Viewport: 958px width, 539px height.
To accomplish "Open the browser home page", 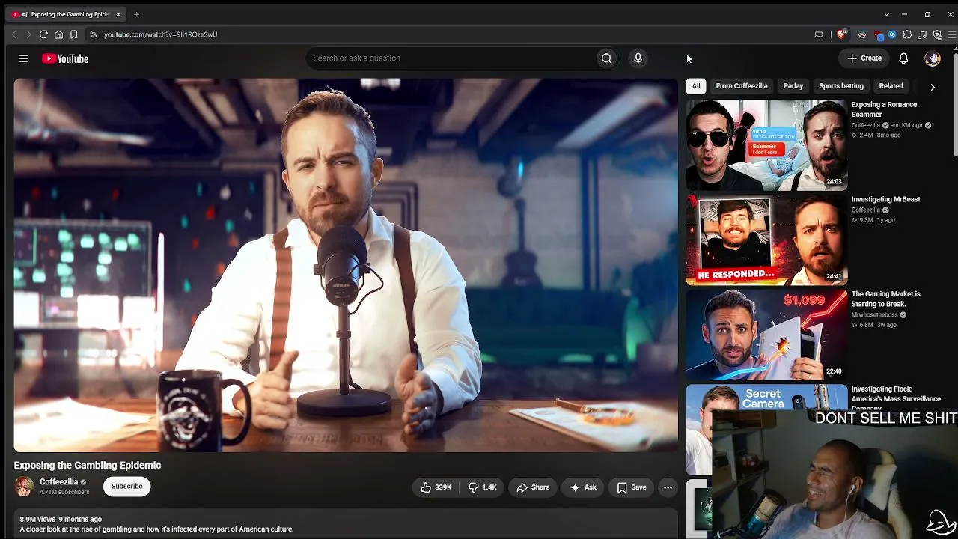I will [x=58, y=34].
